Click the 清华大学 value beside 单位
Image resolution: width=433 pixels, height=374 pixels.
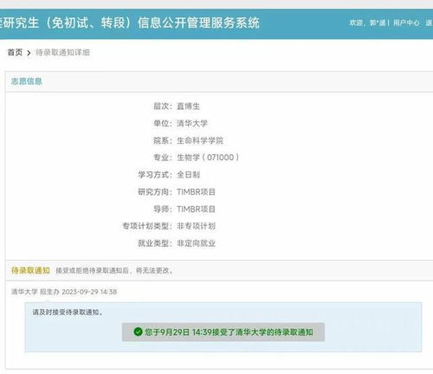pos(192,124)
